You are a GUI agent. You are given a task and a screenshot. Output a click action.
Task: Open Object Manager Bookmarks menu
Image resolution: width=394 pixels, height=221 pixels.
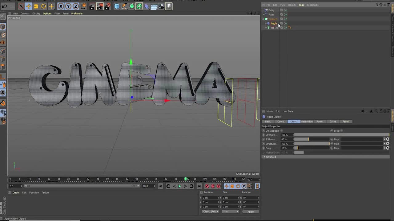tap(312, 5)
